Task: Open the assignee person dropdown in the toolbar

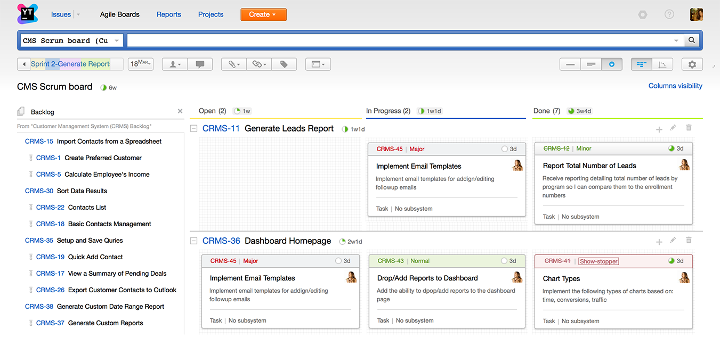Action: (x=175, y=64)
